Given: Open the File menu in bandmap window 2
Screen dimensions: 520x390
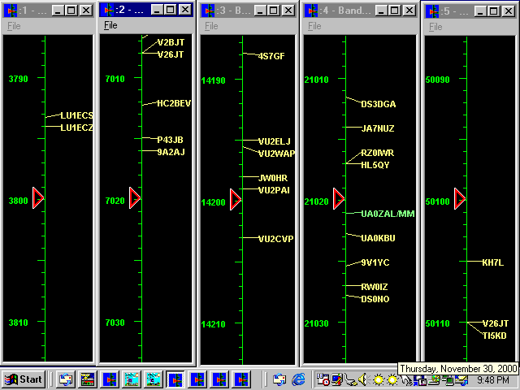Looking at the screenshot, I should pos(110,25).
